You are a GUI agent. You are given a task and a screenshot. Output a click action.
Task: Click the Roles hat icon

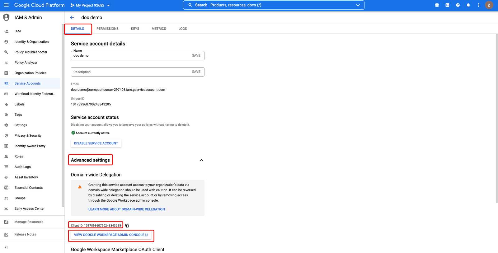click(x=6, y=157)
